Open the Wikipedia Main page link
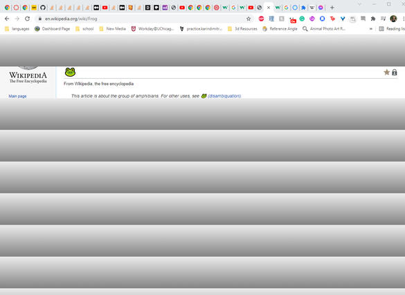This screenshot has height=295, width=405. tap(17, 96)
